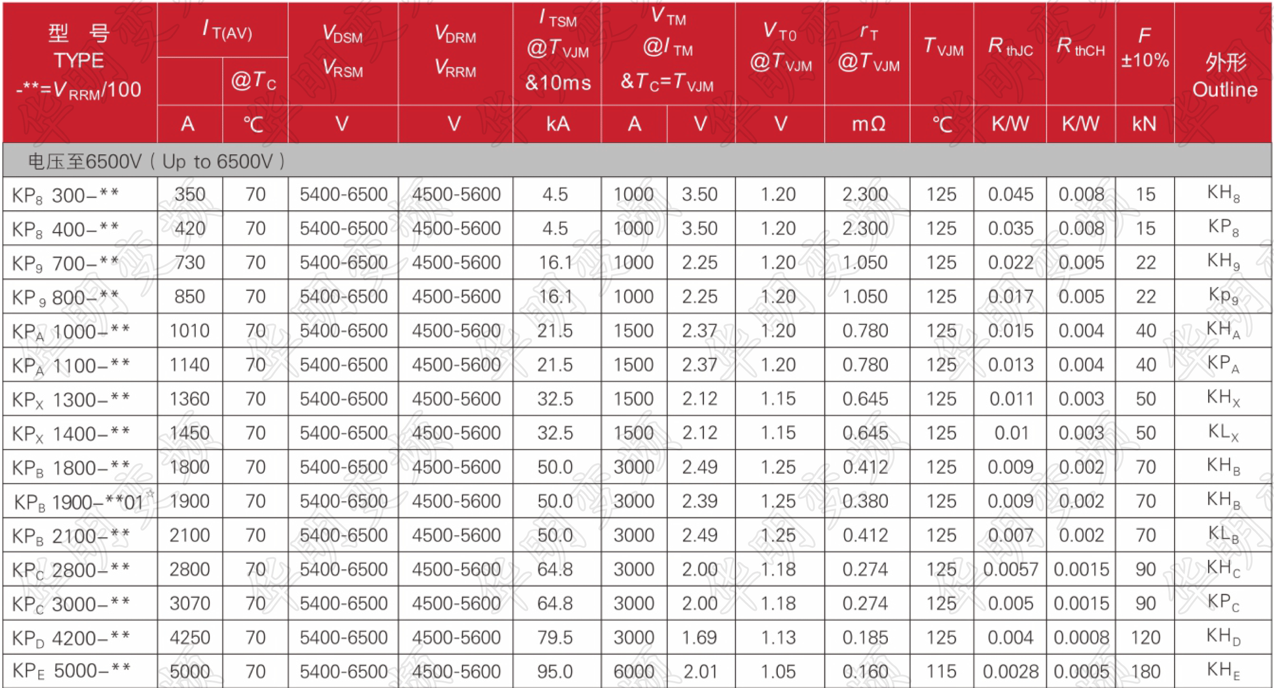Click the RthJC value '0.022'
The height and width of the screenshot is (688, 1274).
(x=1011, y=262)
